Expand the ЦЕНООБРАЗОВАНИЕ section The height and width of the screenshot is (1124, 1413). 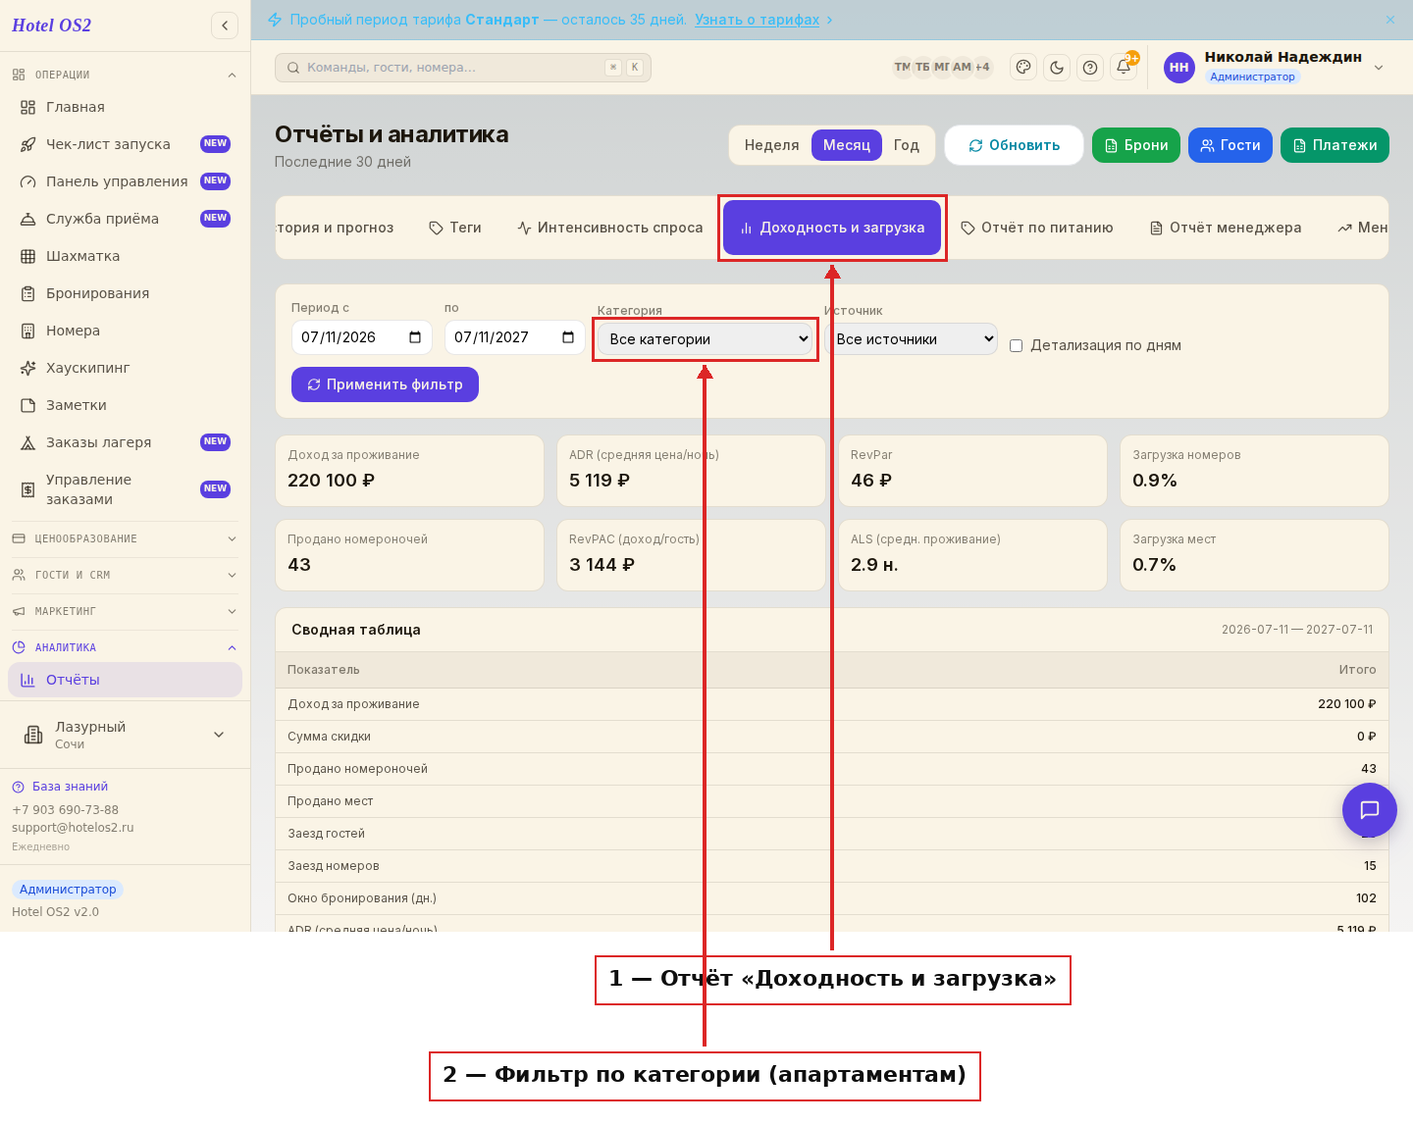(126, 538)
